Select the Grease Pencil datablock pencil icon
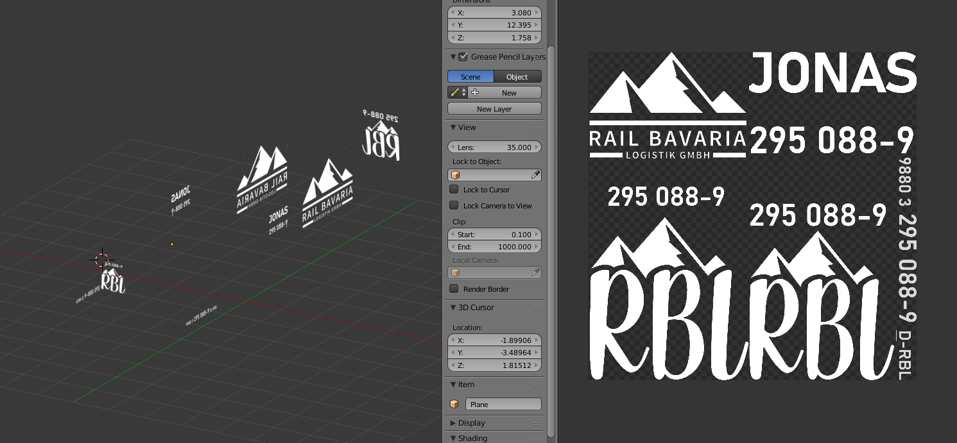 pos(454,93)
